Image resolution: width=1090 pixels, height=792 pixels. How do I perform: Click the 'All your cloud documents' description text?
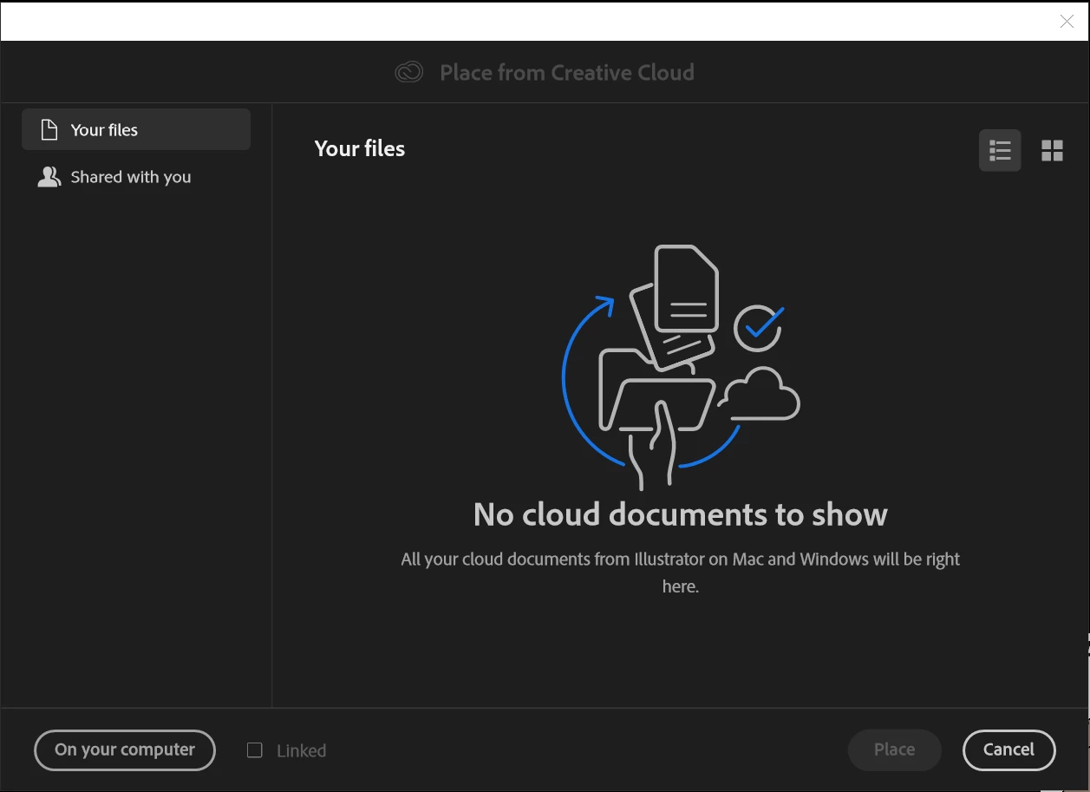point(681,573)
